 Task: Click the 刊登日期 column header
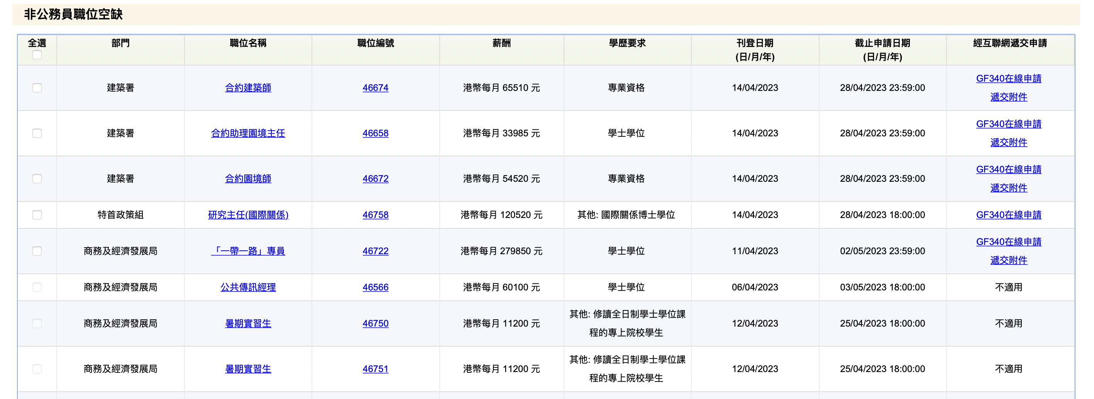point(755,50)
